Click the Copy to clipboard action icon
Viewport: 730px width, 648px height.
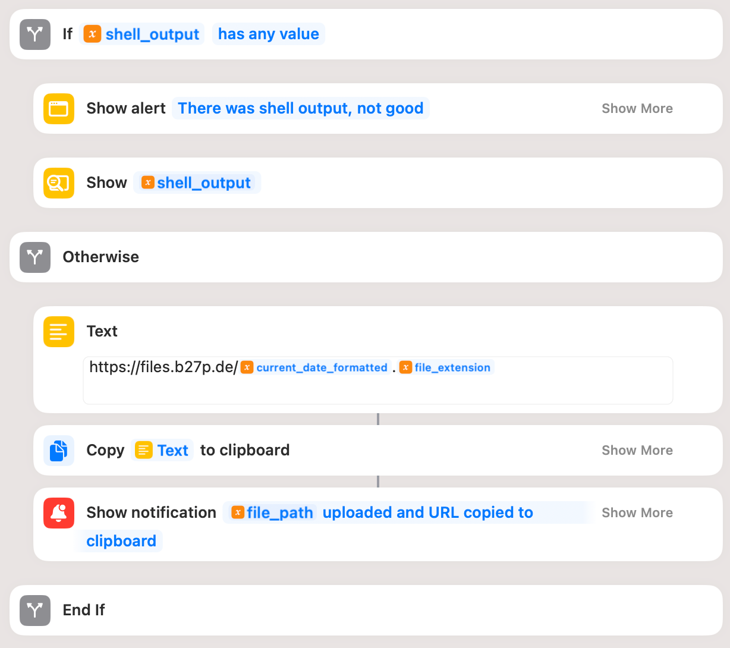(59, 451)
